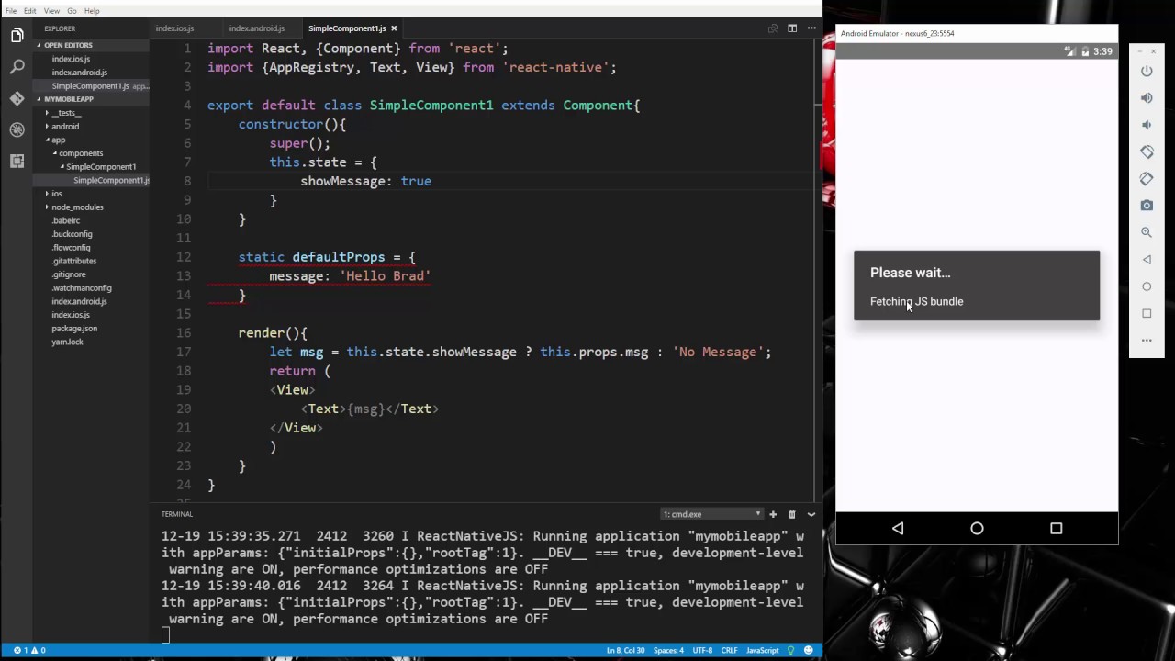Screen dimensions: 1175x661
Task: Expand the node_modules folder
Action: (77, 207)
